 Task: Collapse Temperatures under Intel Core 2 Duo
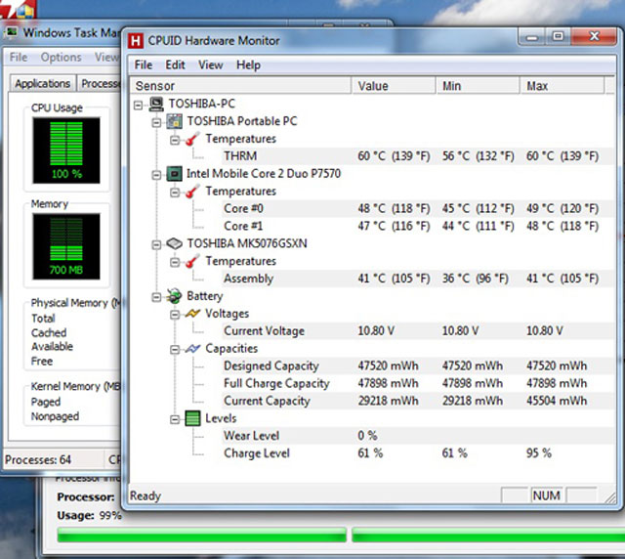point(175,193)
